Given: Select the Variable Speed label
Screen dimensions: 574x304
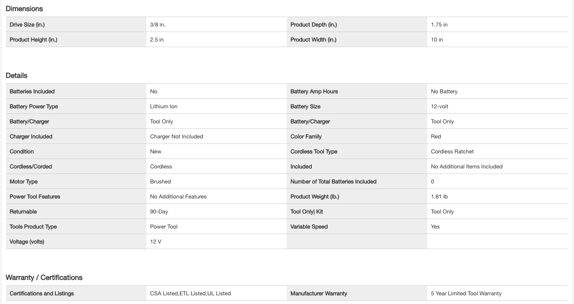Looking at the screenshot, I should 309,227.
